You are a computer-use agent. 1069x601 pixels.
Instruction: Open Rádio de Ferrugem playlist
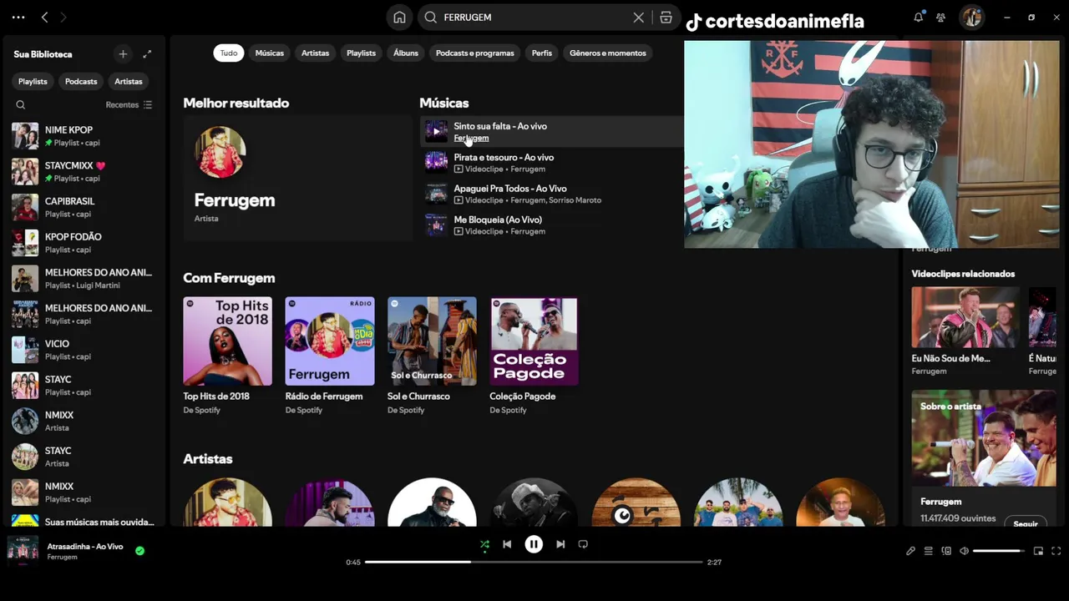click(330, 356)
